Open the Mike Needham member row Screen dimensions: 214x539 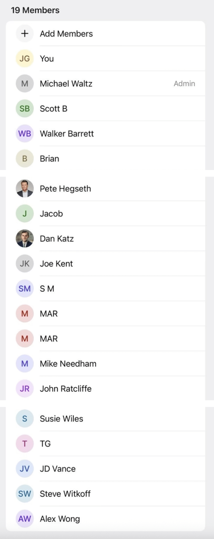[x=68, y=364]
